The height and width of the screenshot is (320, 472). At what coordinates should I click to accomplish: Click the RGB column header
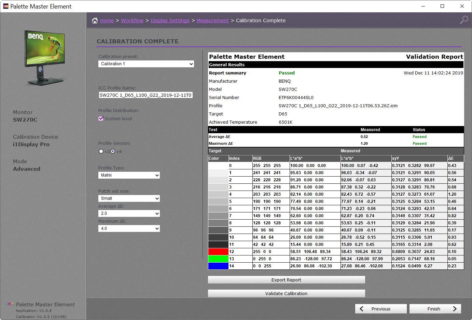click(271, 158)
